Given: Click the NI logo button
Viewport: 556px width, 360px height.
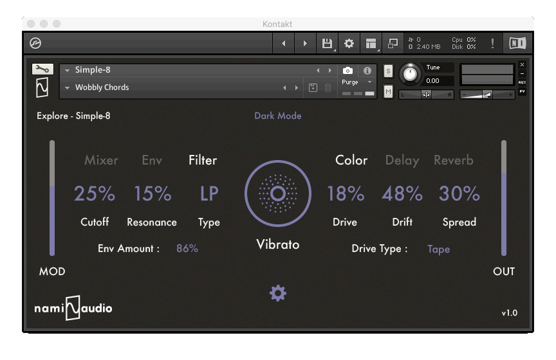Looking at the screenshot, I should pos(517,43).
